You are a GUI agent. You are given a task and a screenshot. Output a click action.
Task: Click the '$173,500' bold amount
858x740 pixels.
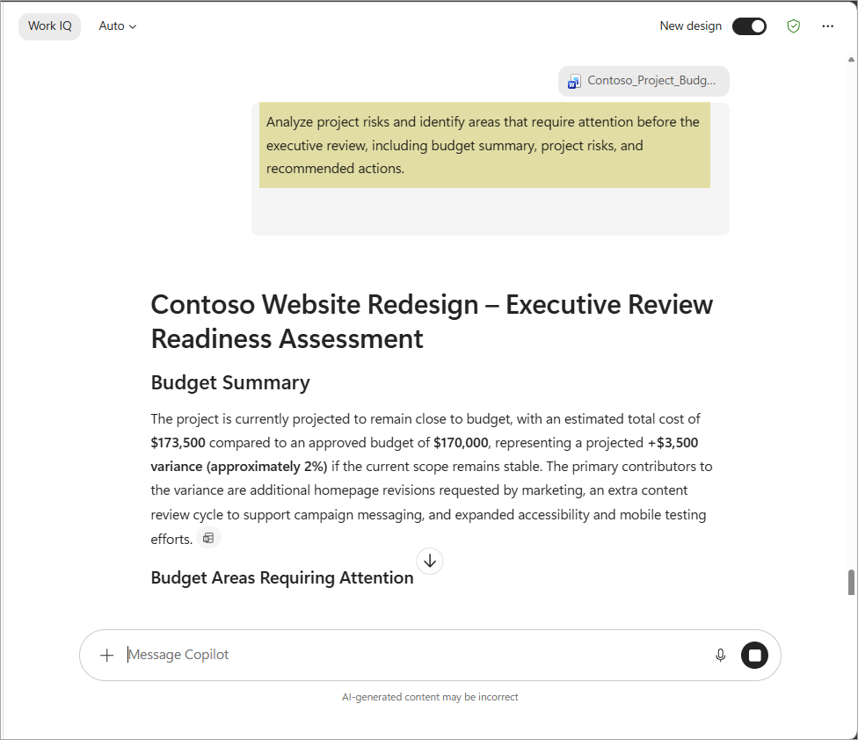(178, 442)
